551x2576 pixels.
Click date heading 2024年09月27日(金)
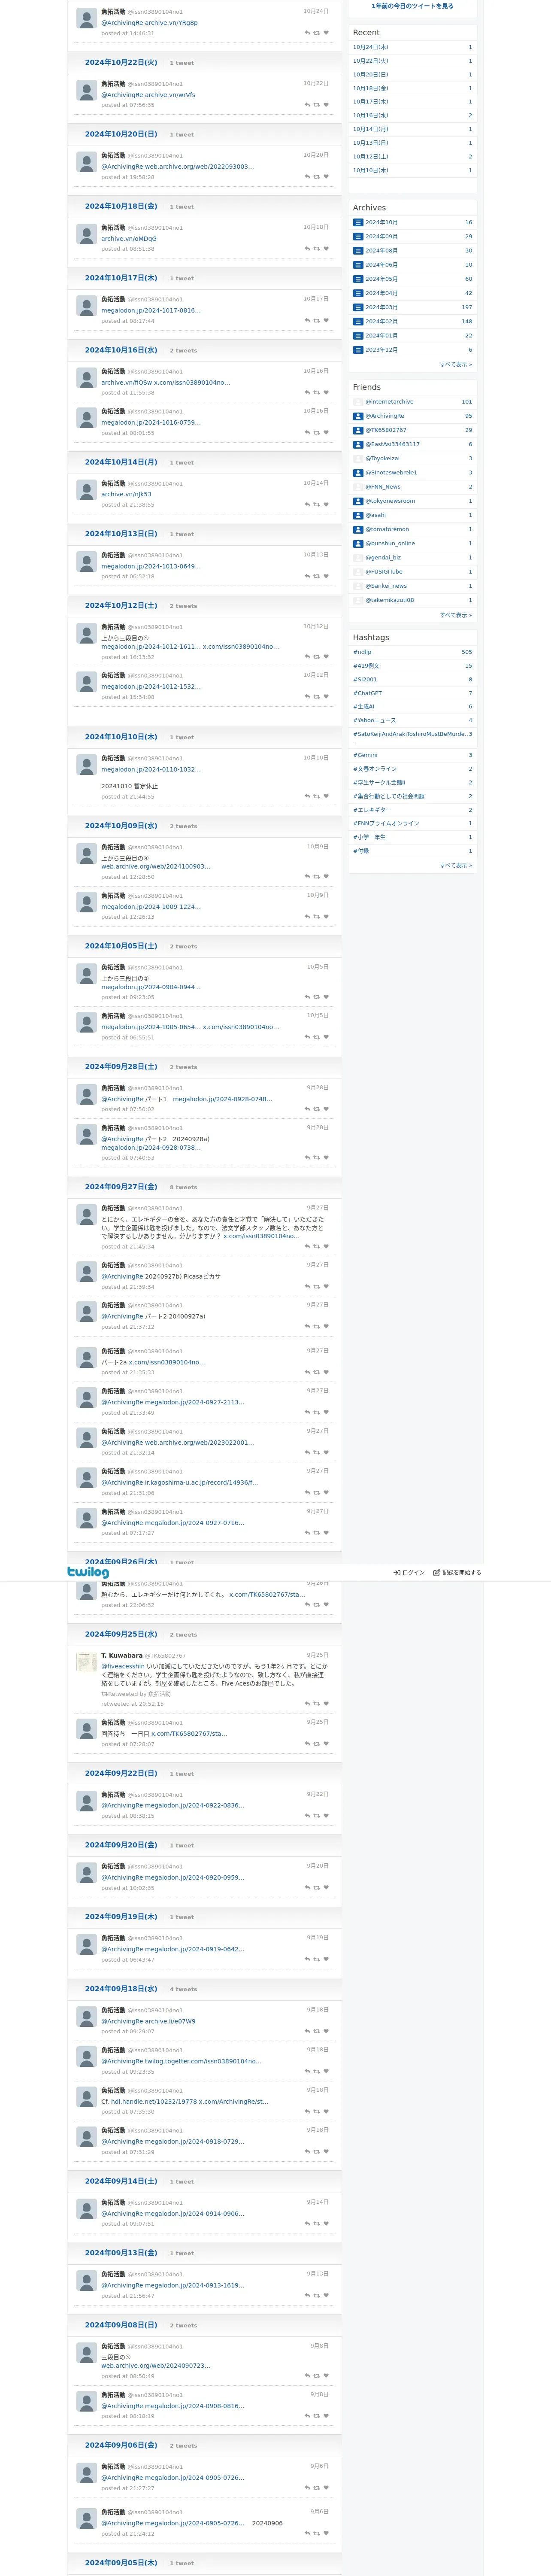pyautogui.click(x=121, y=1187)
